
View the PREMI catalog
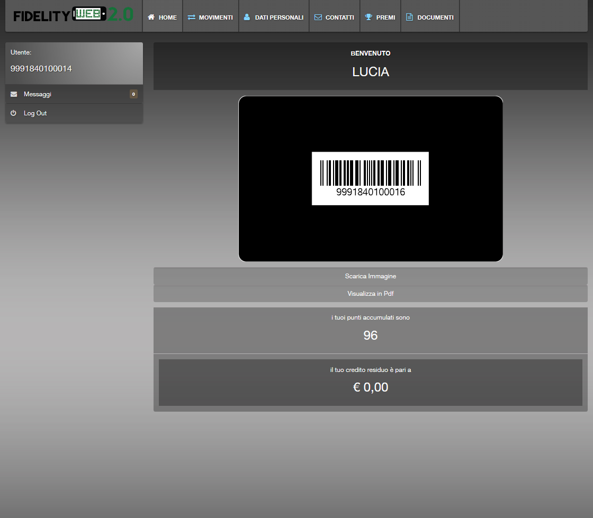pyautogui.click(x=381, y=16)
